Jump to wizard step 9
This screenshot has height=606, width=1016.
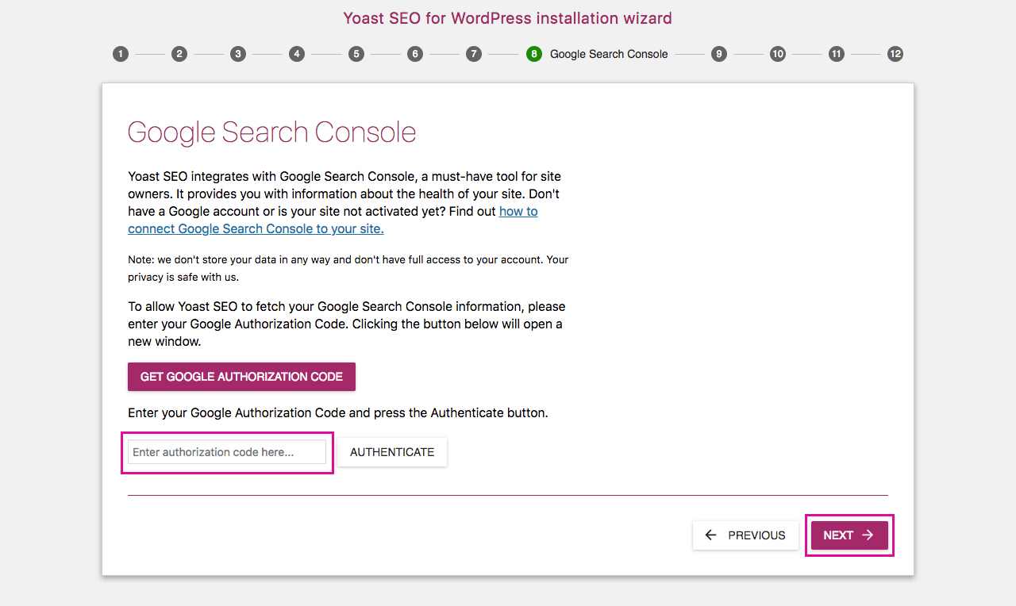point(719,54)
